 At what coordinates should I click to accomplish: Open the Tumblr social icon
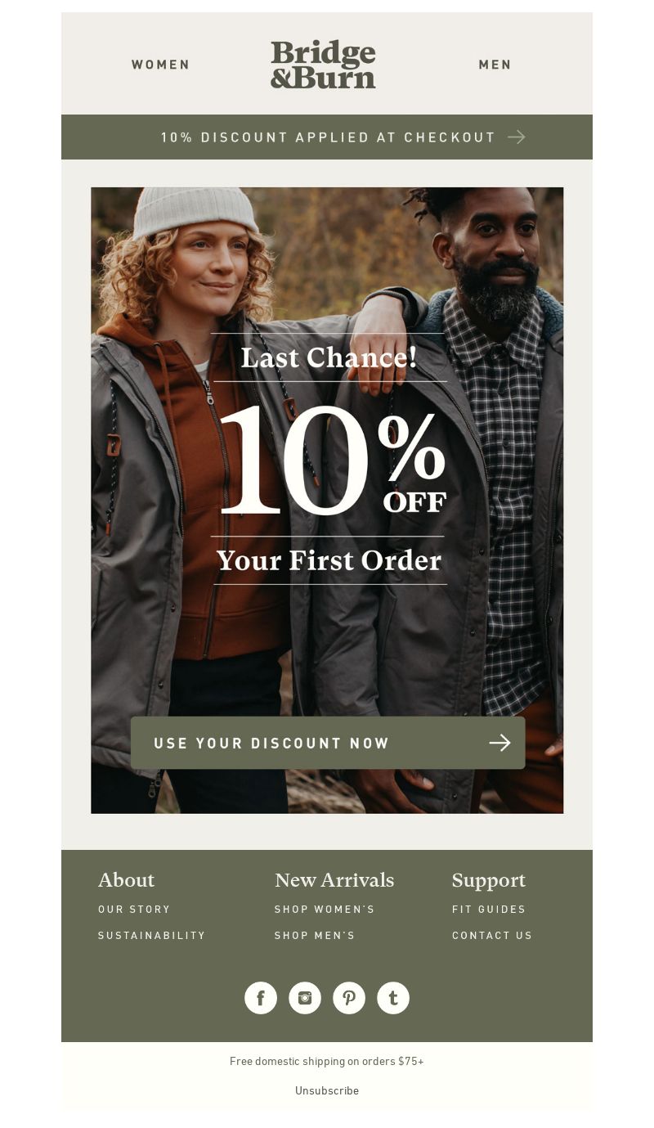pyautogui.click(x=393, y=998)
